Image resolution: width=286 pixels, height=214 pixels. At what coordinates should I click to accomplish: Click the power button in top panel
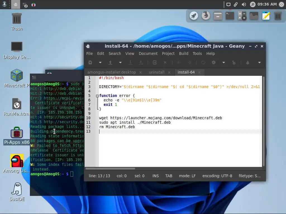(282, 4)
